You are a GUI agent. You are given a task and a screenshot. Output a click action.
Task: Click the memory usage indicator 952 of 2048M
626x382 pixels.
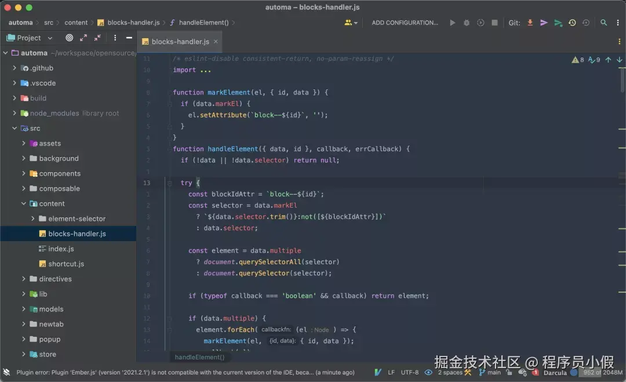602,372
